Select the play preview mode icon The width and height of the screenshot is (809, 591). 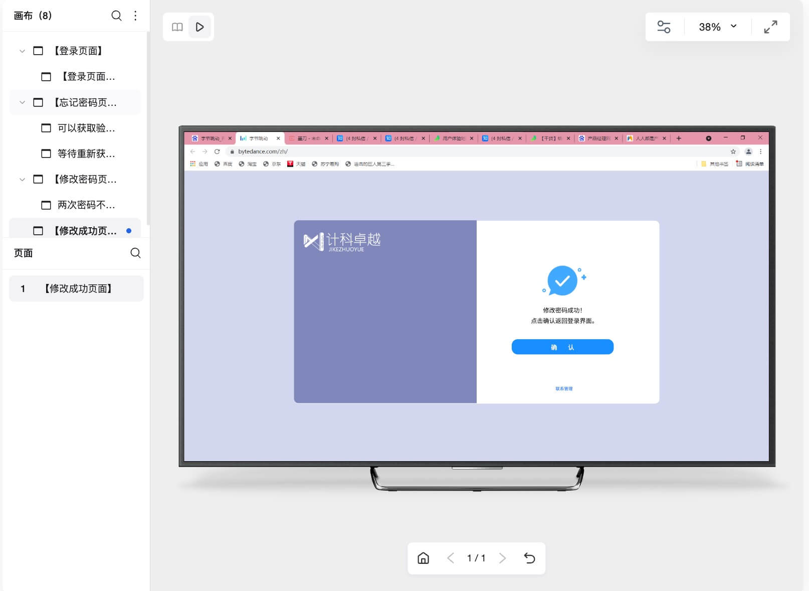tap(200, 27)
